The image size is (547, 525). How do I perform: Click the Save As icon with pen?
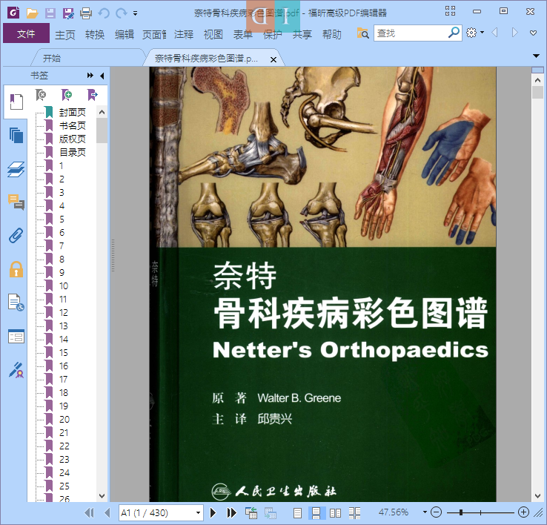pyautogui.click(x=68, y=13)
